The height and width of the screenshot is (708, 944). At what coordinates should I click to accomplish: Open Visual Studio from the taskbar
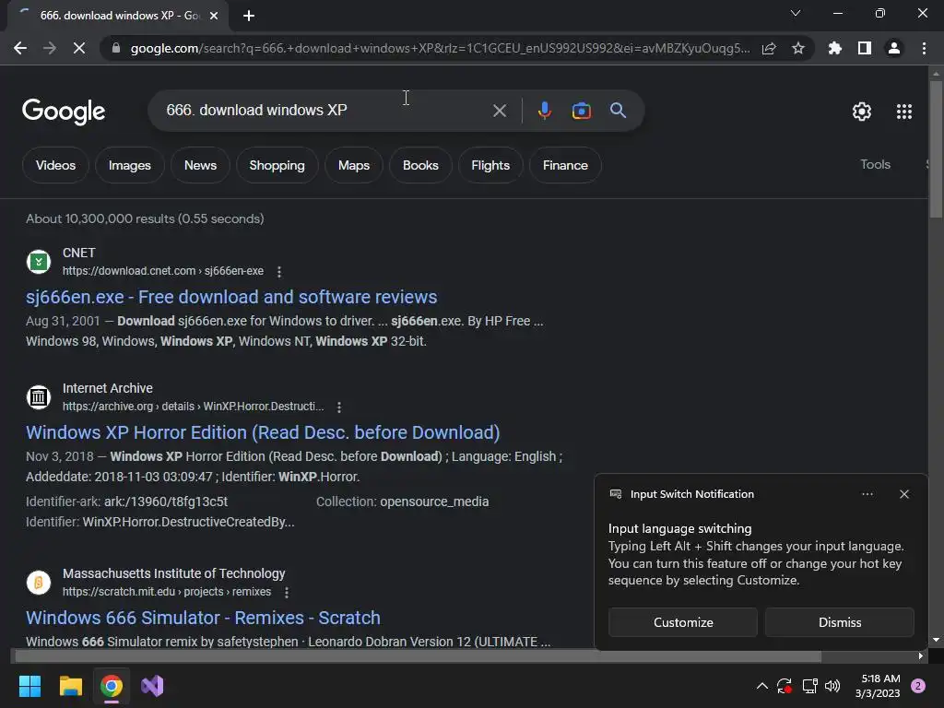tap(152, 686)
